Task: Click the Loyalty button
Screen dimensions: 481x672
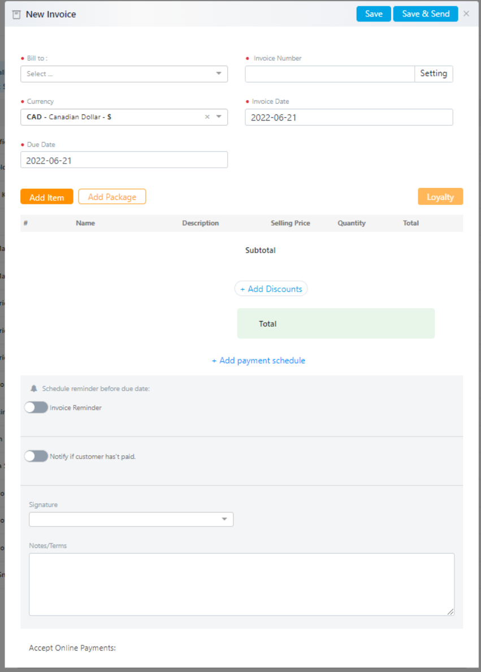Action: pyautogui.click(x=440, y=196)
